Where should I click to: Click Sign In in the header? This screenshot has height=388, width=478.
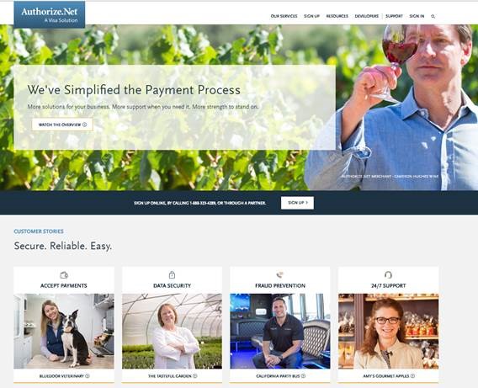417,16
